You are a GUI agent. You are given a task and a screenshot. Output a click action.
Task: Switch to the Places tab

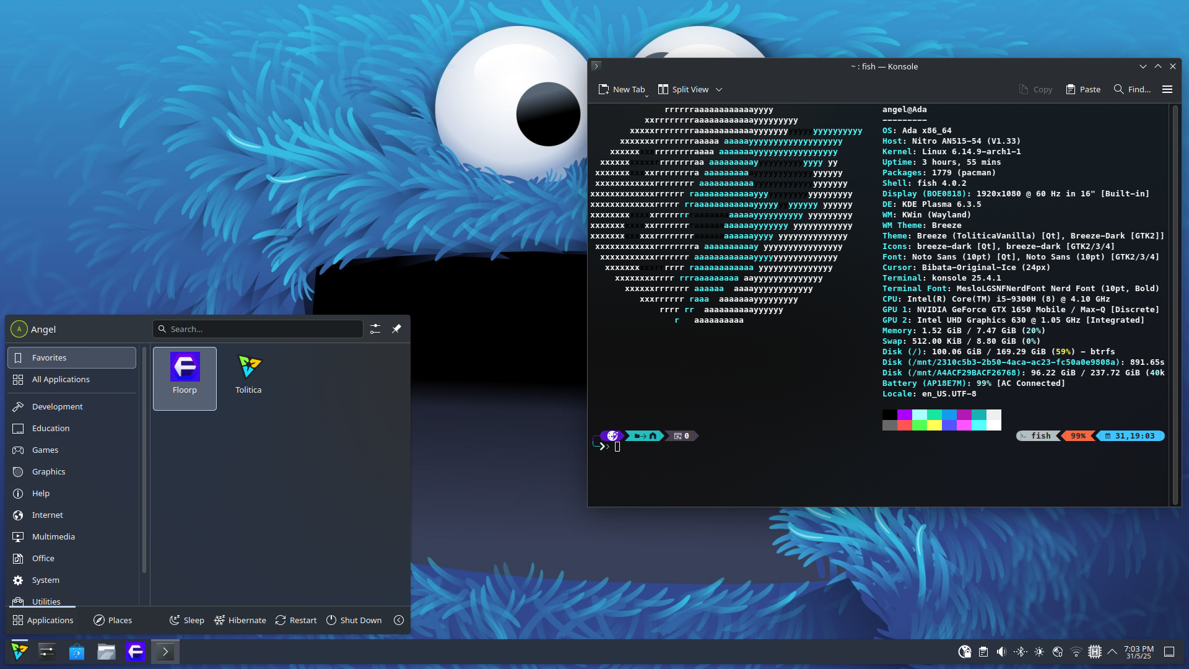[113, 620]
